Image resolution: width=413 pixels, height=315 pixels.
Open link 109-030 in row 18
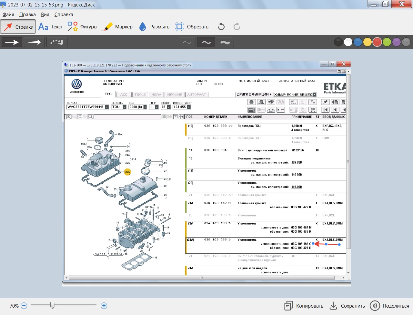point(297,163)
